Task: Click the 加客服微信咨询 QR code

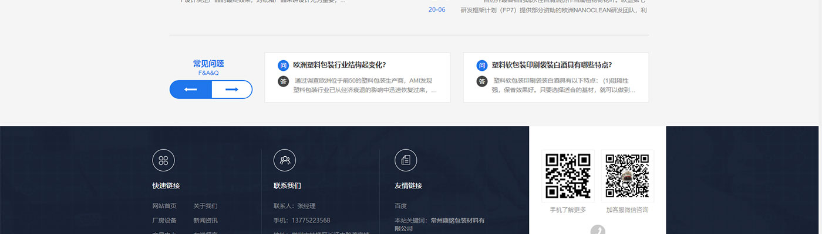Action: [627, 176]
